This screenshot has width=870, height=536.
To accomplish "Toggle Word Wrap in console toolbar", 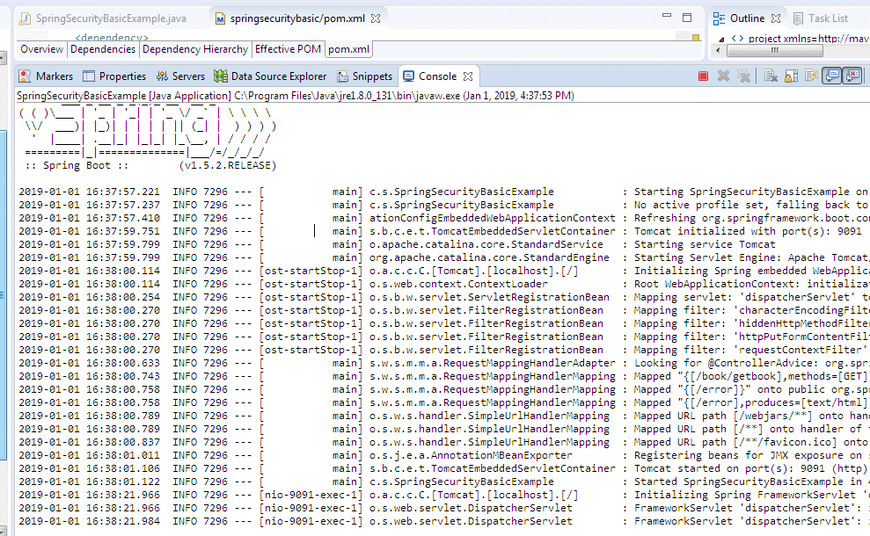I will tap(811, 76).
